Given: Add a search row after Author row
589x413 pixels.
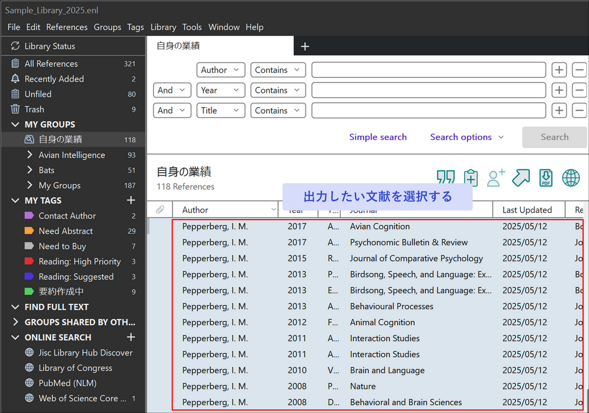Looking at the screenshot, I should click(x=559, y=70).
